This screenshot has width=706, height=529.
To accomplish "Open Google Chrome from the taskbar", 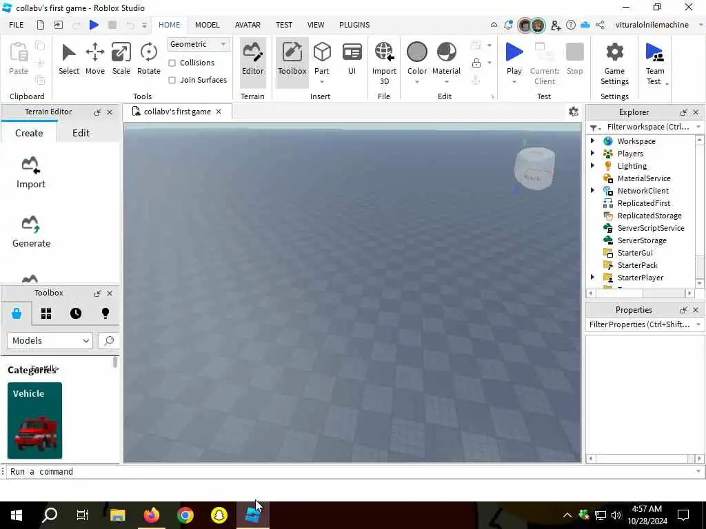I will point(185,515).
